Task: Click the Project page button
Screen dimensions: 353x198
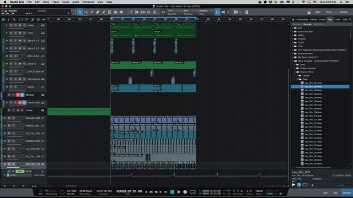Action: pos(344,12)
